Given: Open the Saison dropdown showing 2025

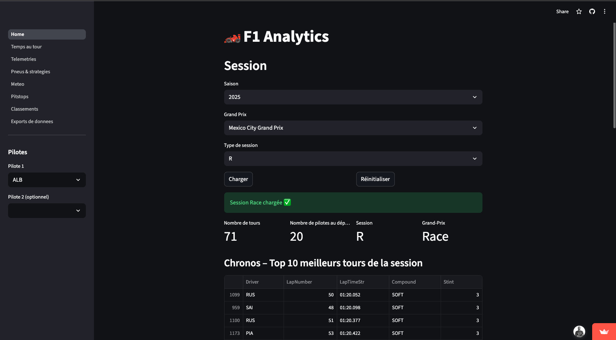Looking at the screenshot, I should coord(353,97).
